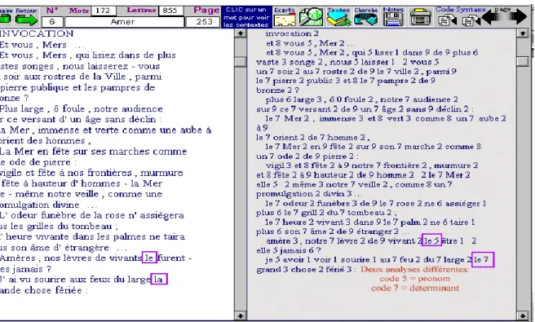Go to previous page with left arrow
The height and width of the screenshot is (322, 535).
pyautogui.click(x=493, y=18)
